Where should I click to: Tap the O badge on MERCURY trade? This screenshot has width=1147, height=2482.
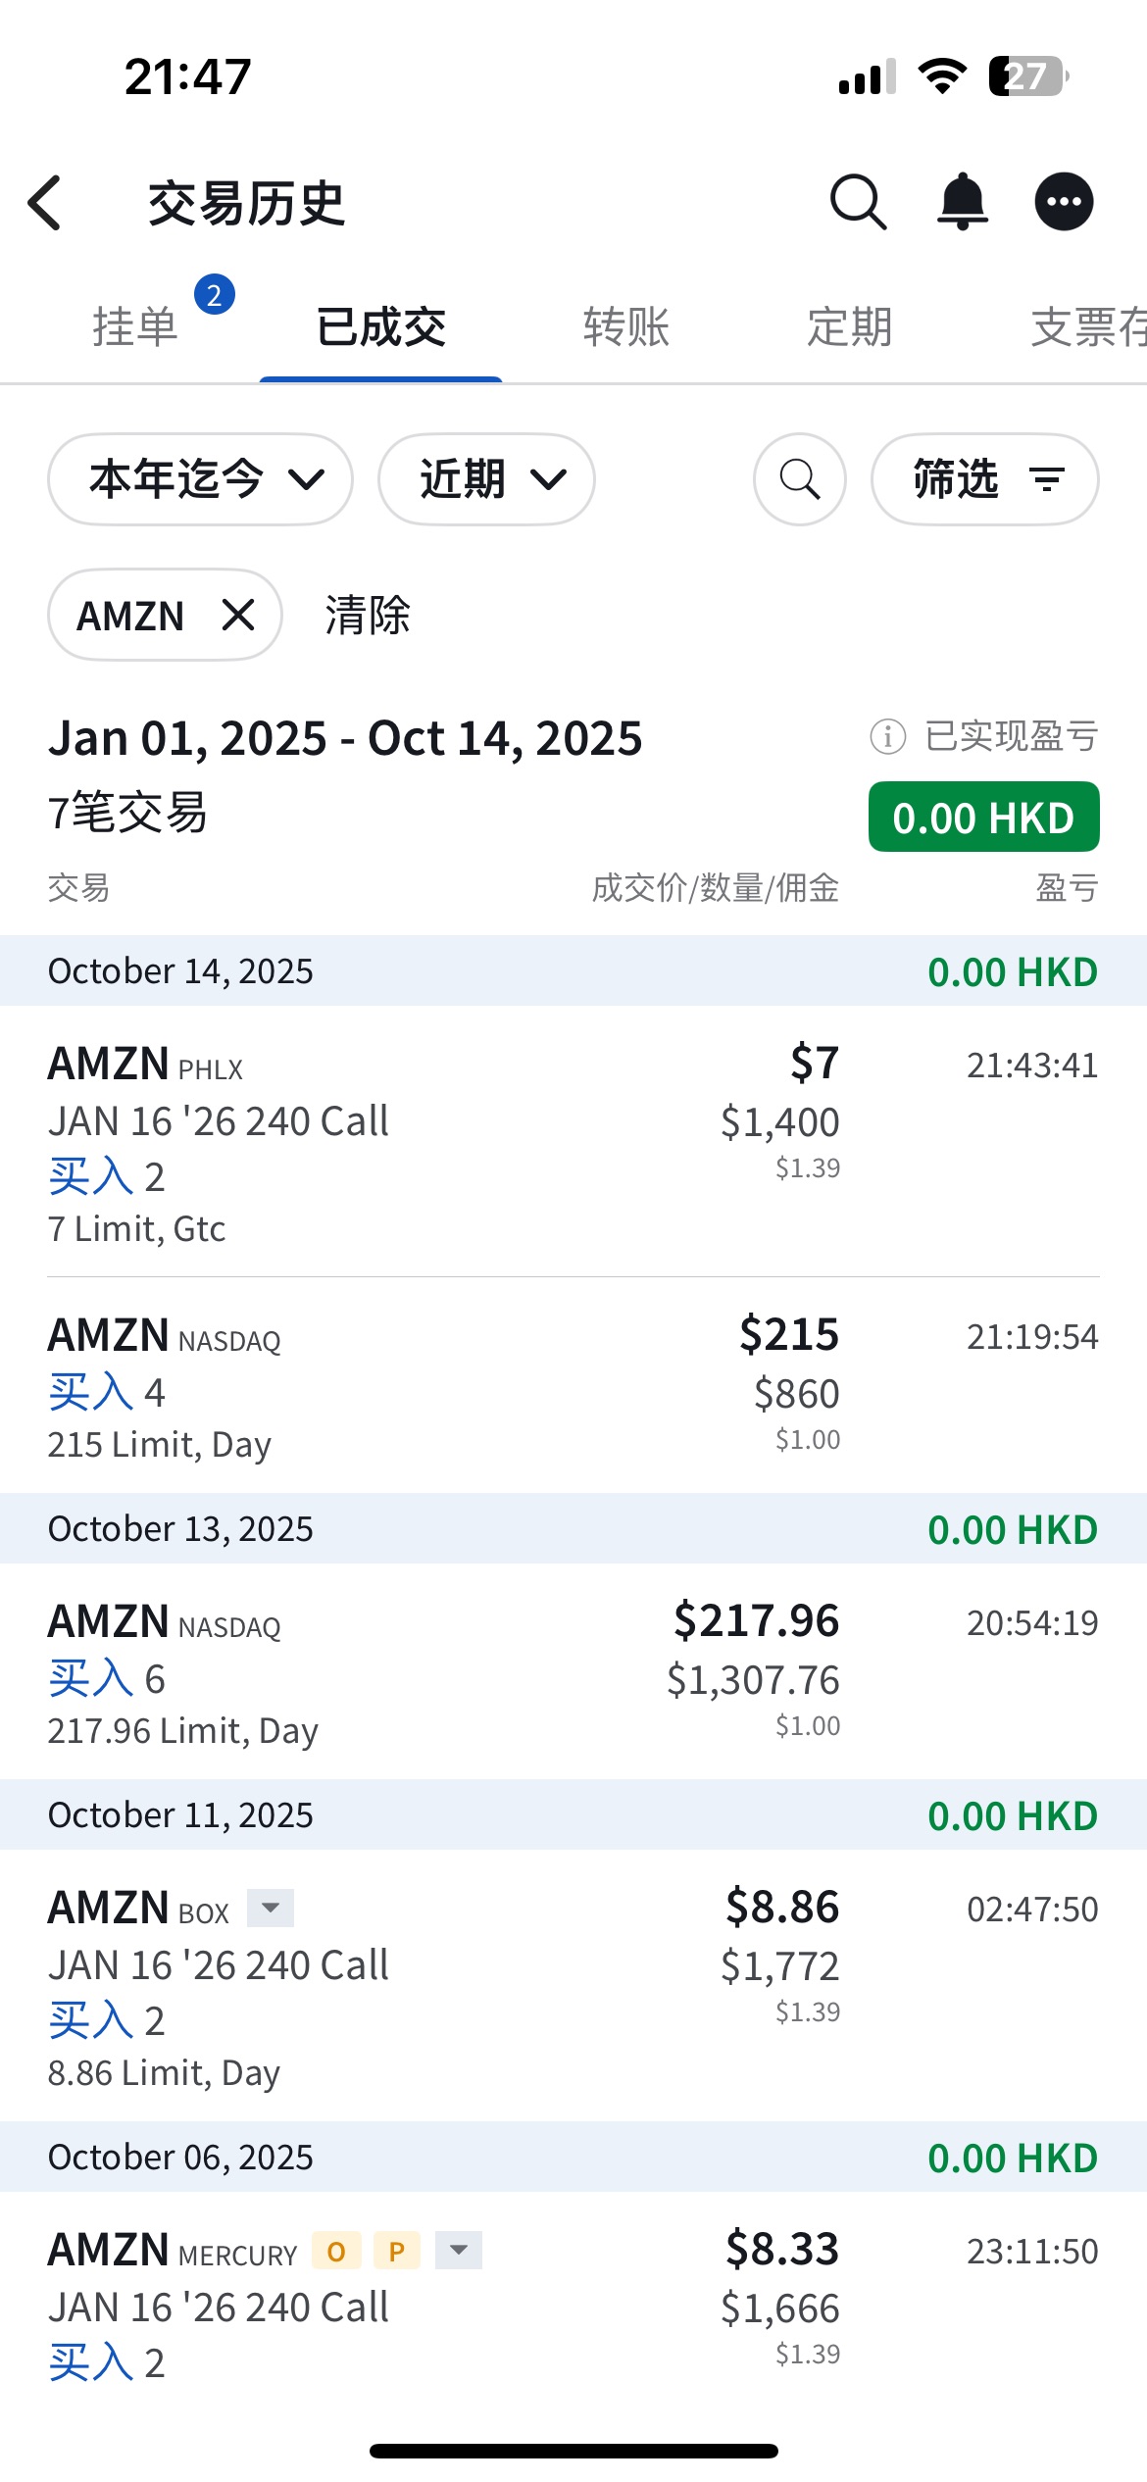pos(336,2252)
